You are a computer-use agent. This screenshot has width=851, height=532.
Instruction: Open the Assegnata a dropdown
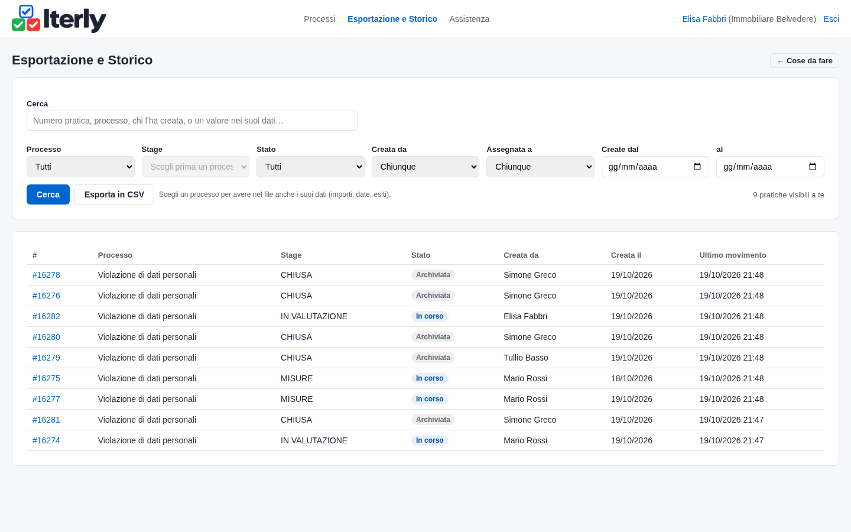tap(540, 167)
